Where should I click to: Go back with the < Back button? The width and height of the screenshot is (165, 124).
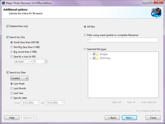[112, 118]
